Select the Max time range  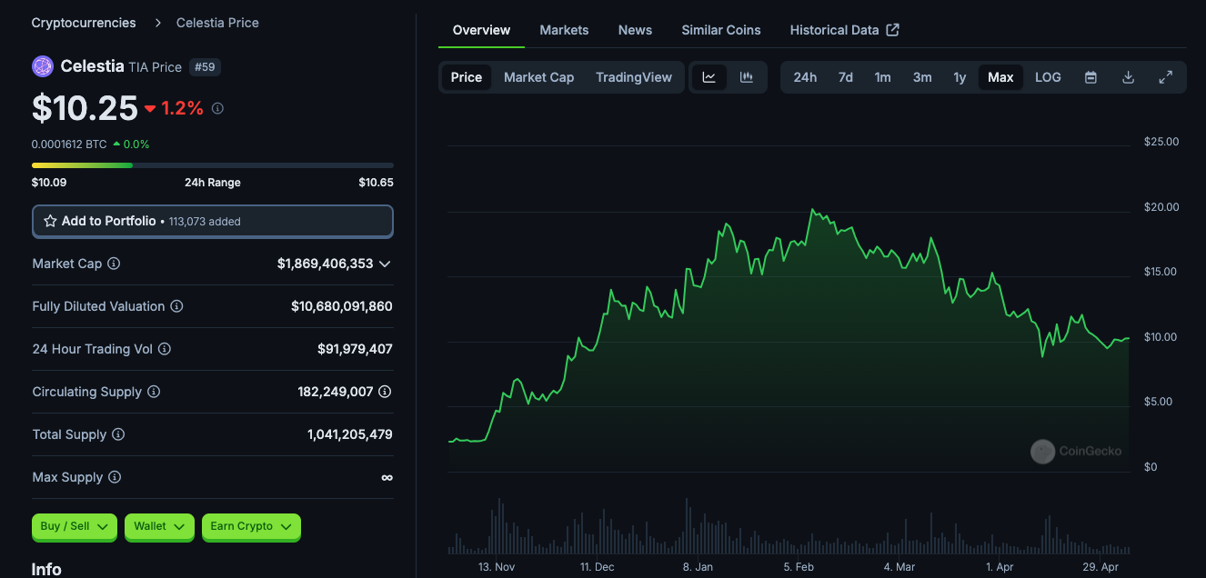coord(1000,77)
